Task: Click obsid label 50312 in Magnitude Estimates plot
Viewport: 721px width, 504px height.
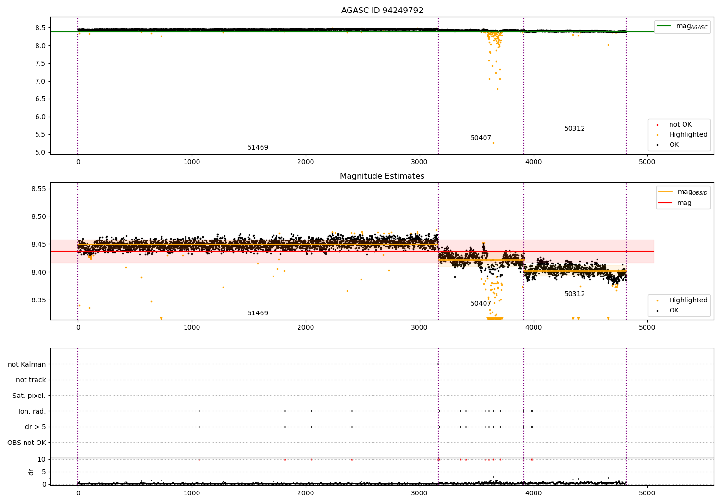Action: coord(574,294)
